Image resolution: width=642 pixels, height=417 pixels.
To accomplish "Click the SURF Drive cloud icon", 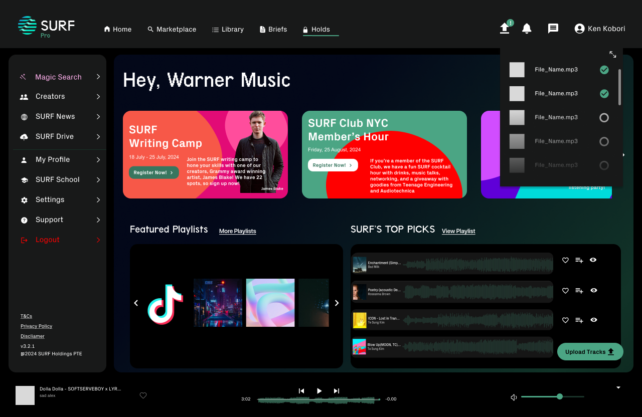I will [x=24, y=137].
